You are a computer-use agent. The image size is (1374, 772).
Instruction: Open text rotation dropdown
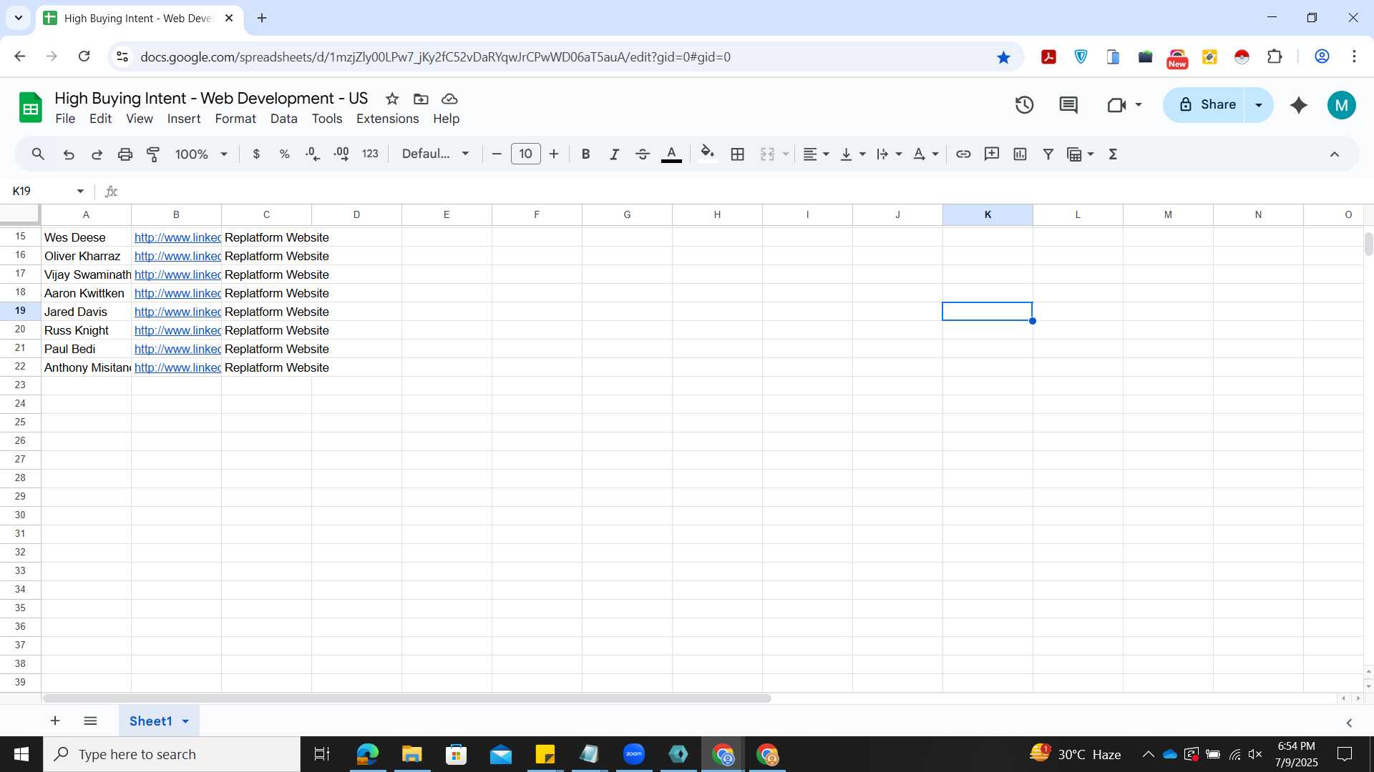click(x=925, y=154)
